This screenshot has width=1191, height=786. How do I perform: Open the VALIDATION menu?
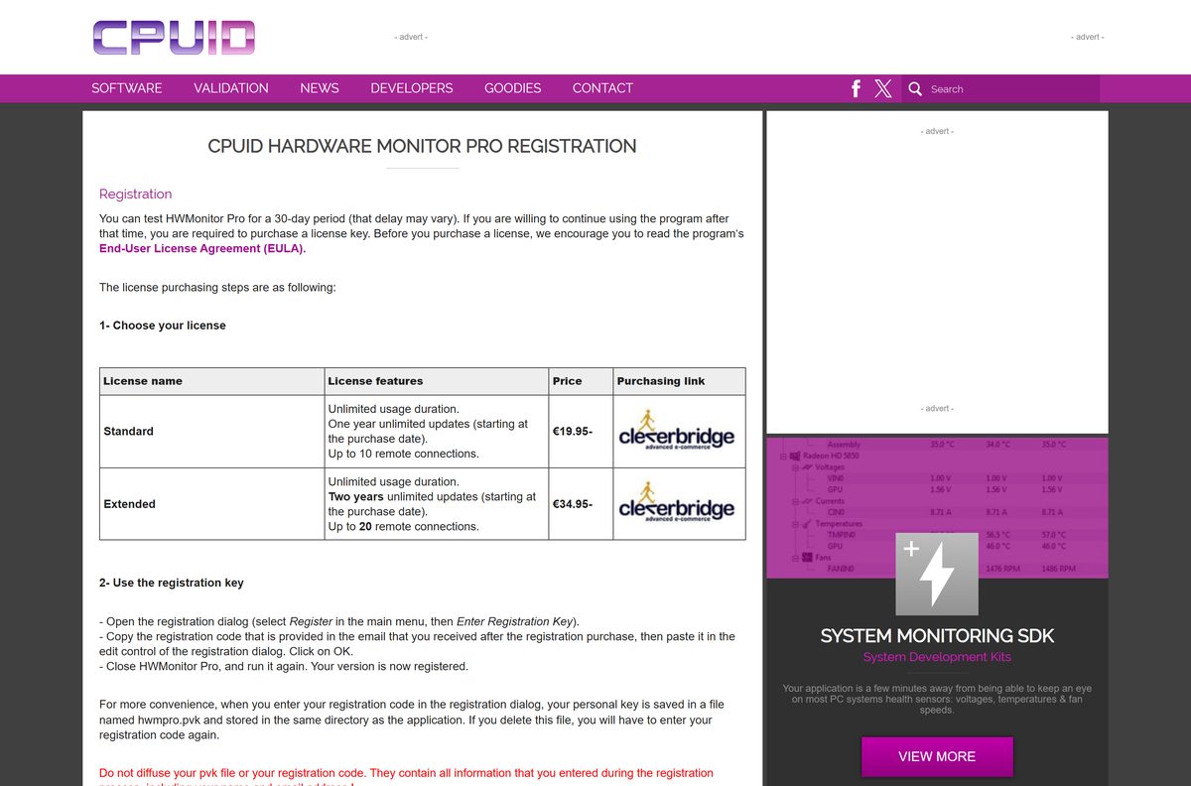pyautogui.click(x=231, y=88)
